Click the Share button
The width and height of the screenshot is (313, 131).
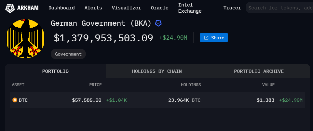click(214, 38)
